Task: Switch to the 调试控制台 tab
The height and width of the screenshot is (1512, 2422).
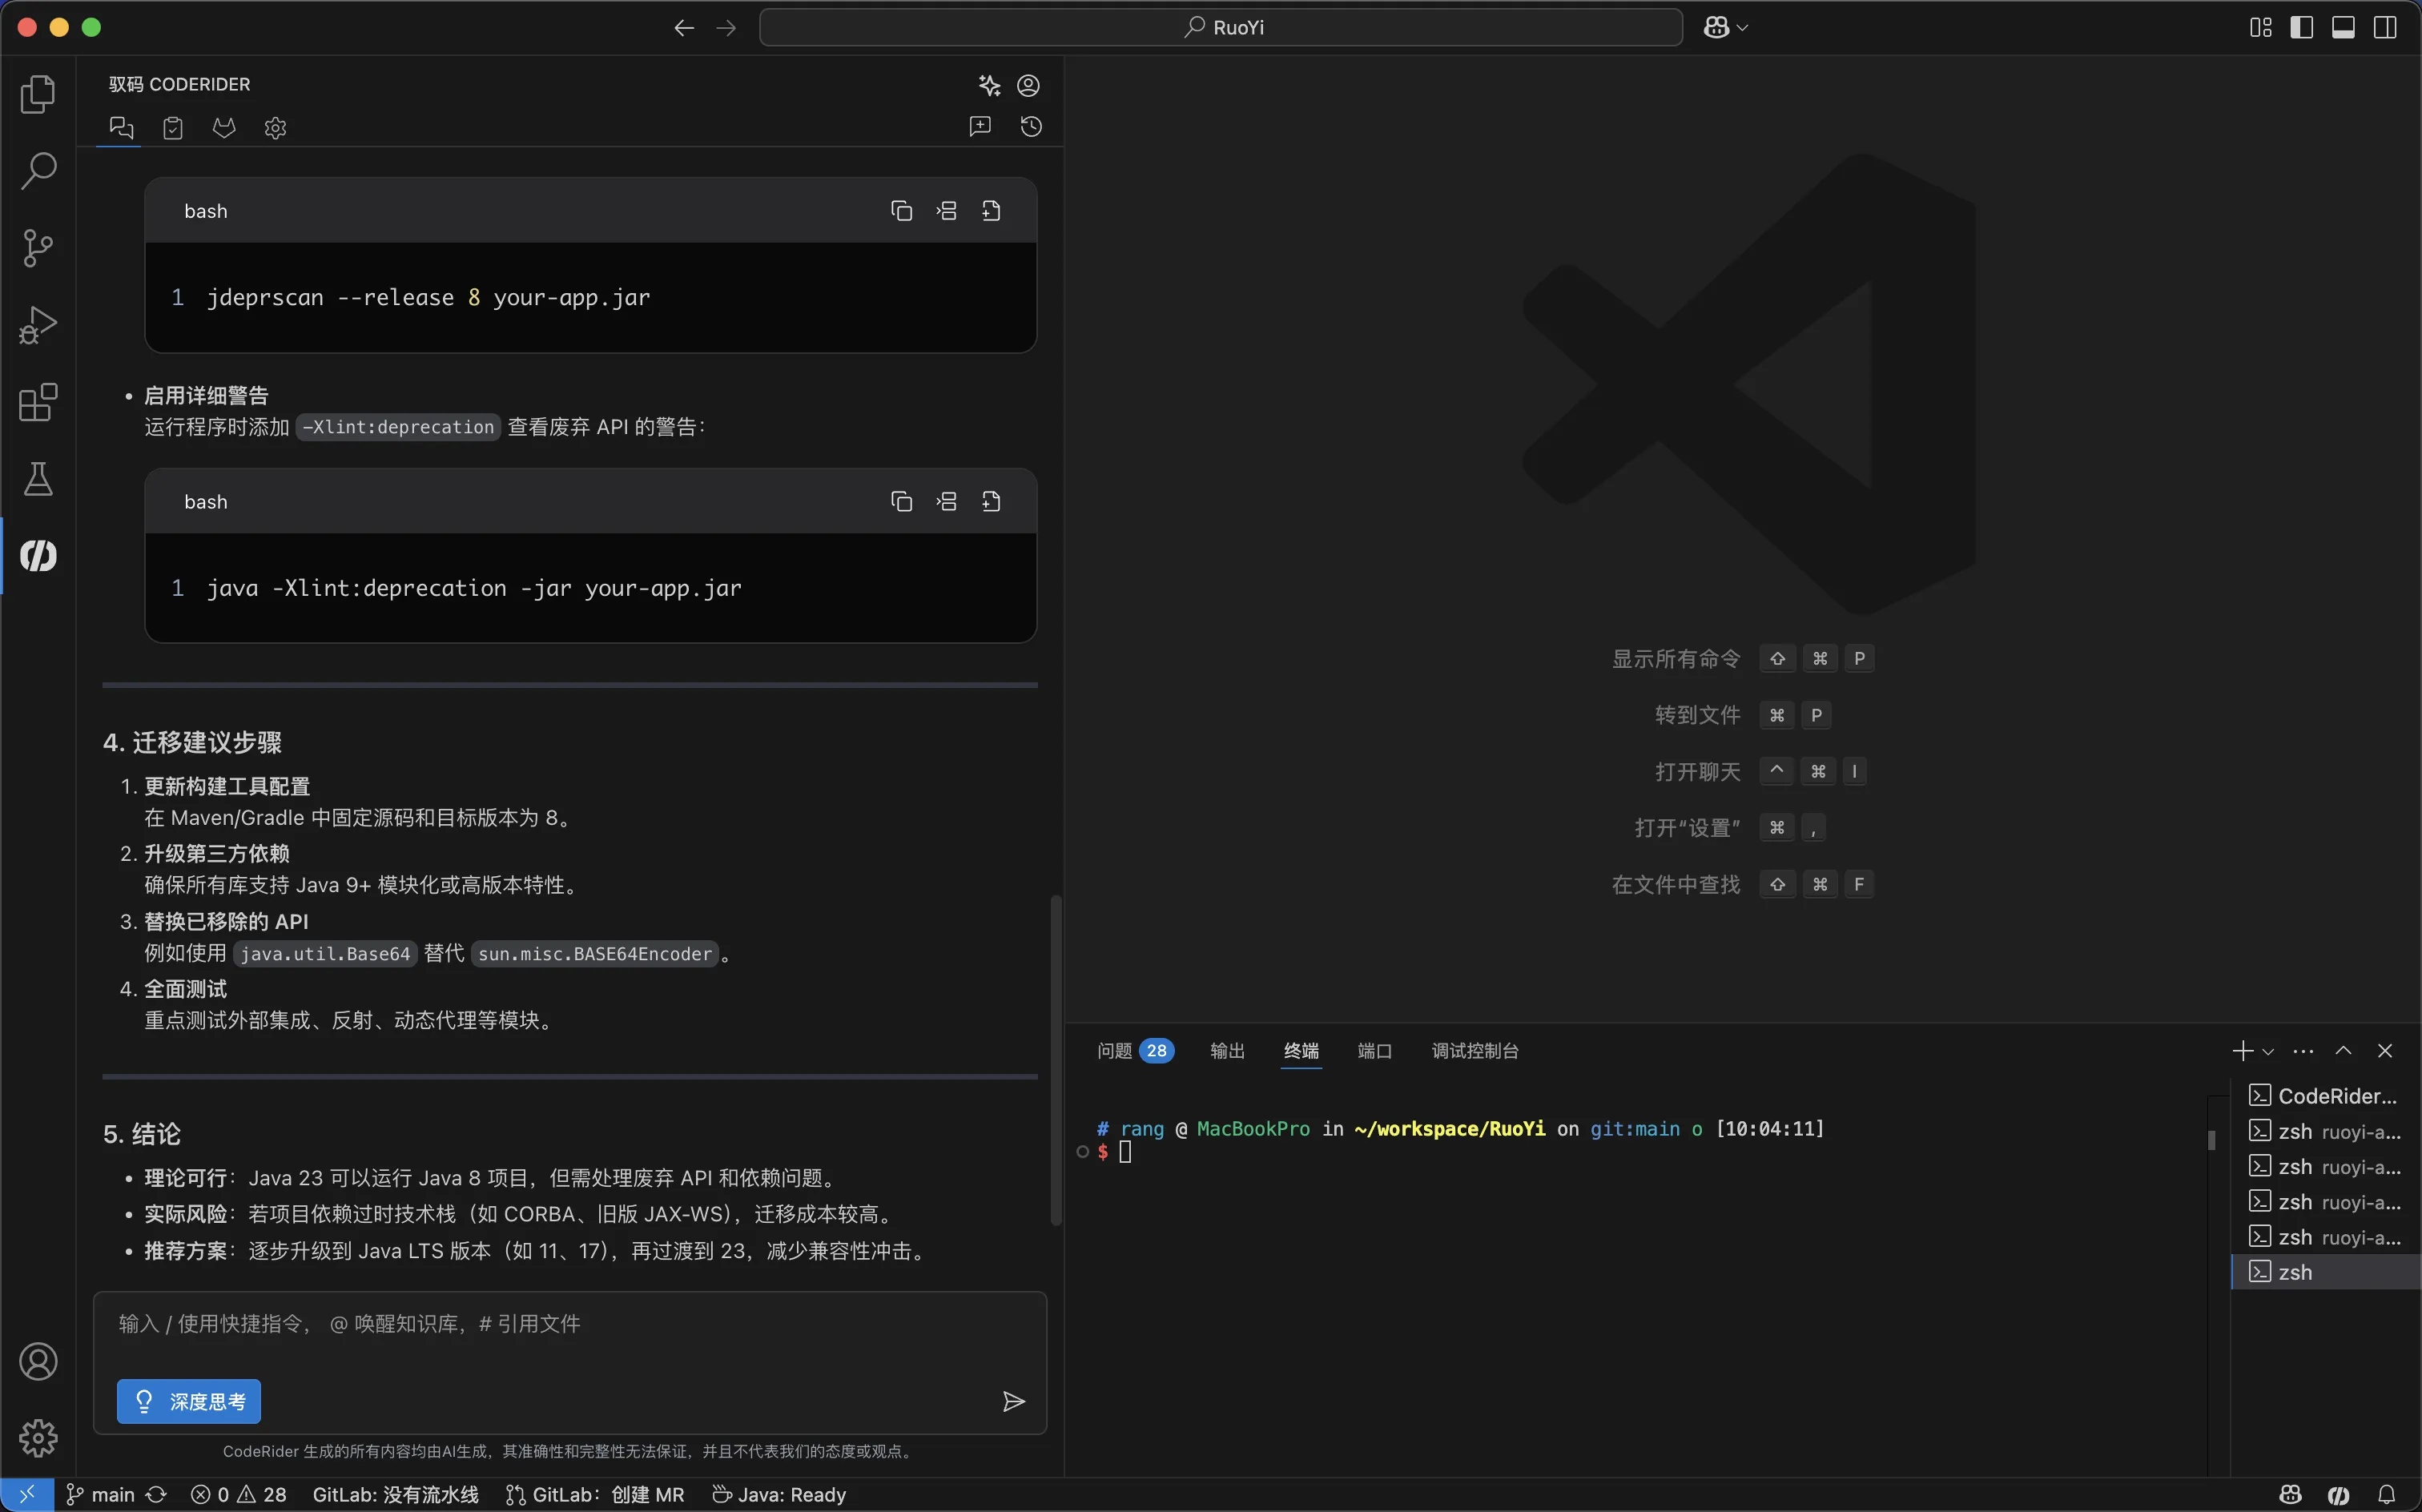Action: tap(1474, 1051)
